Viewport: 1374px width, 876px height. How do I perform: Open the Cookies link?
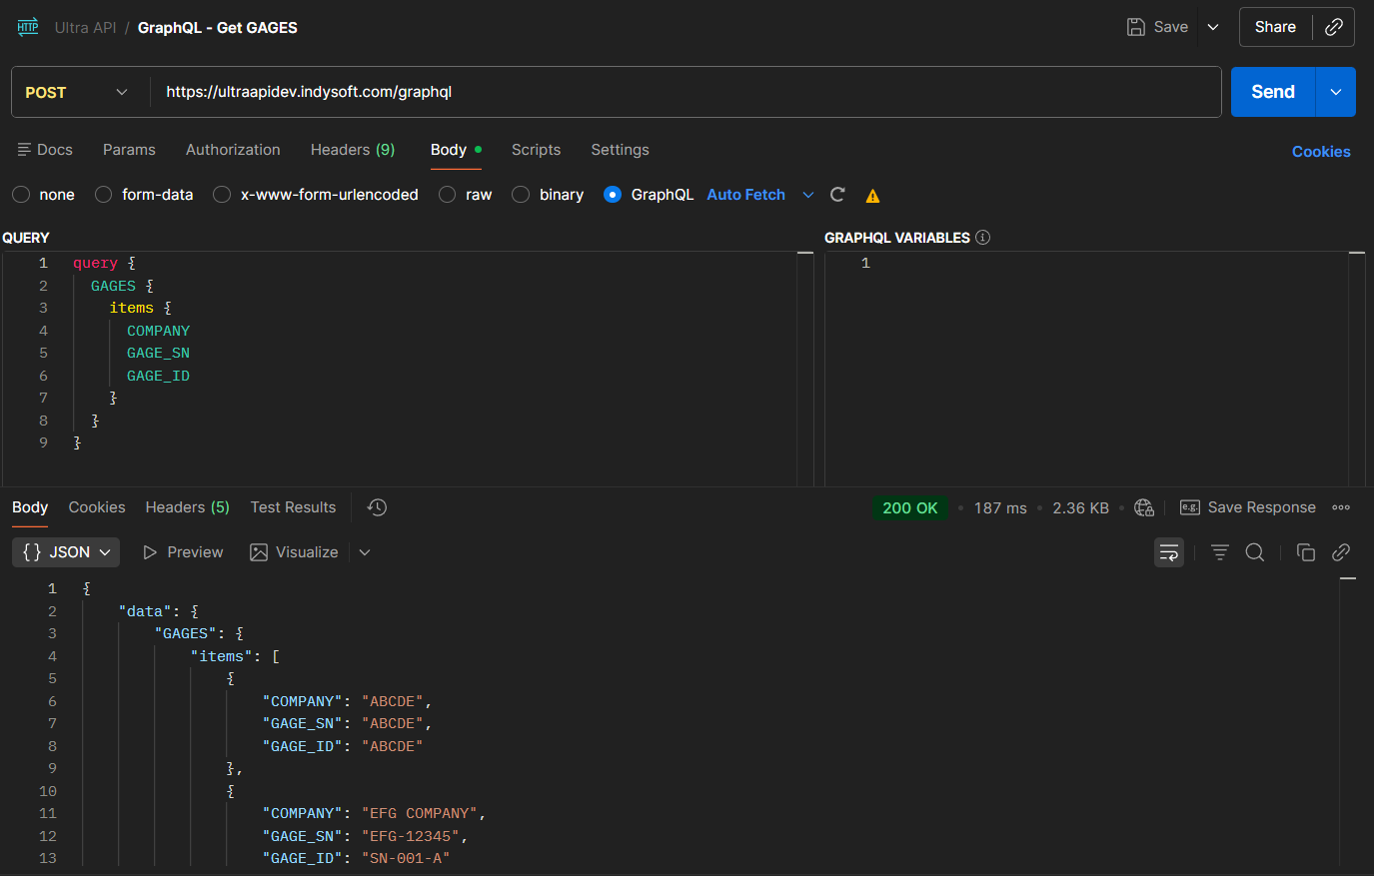point(1321,152)
